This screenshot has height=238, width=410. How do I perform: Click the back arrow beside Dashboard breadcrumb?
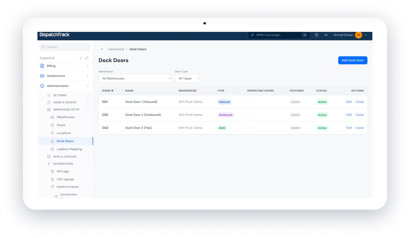point(102,49)
